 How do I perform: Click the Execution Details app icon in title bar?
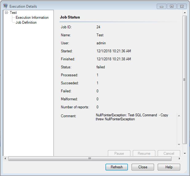pyautogui.click(x=5, y=6)
